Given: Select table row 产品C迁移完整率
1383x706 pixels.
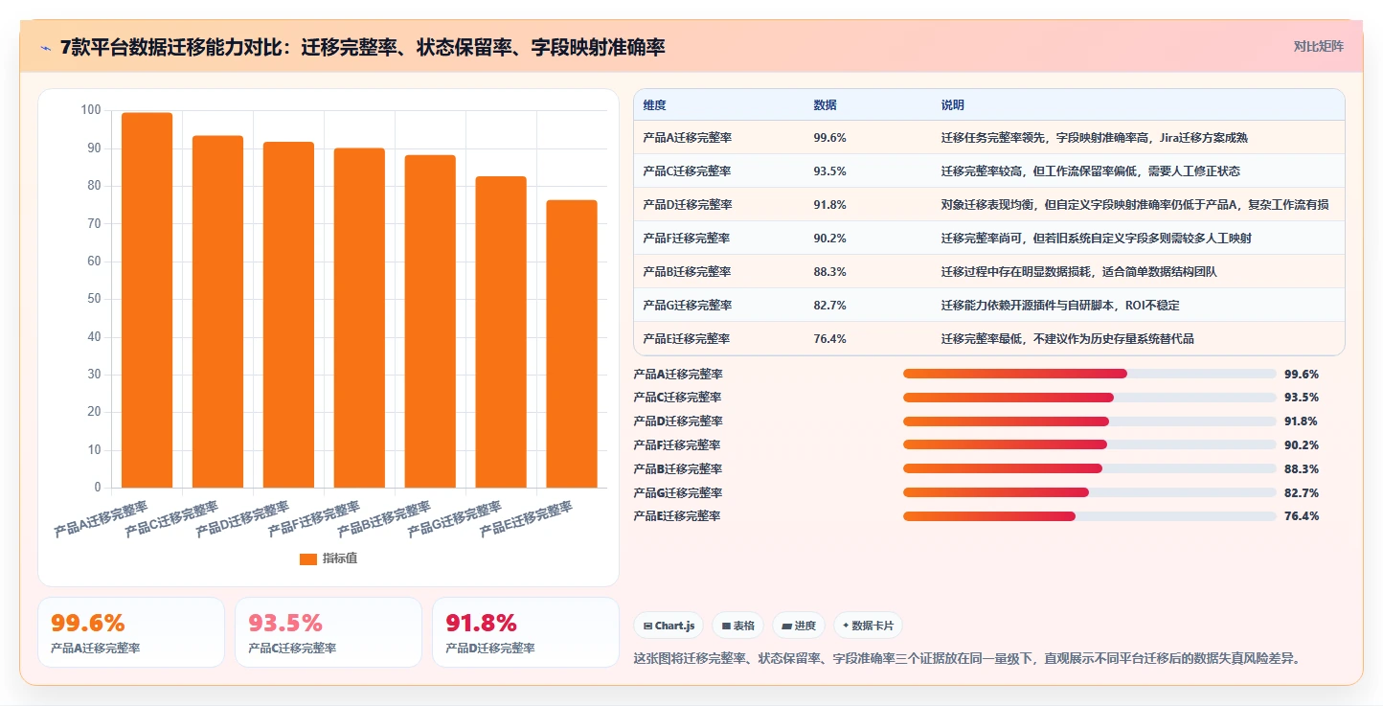Looking at the screenshot, I should 989,171.
